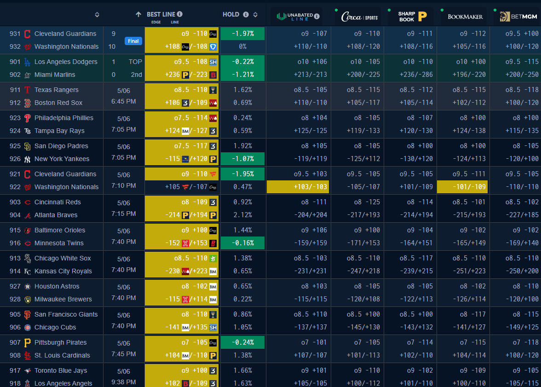
Task: Sort by Best Line using the up arrow
Action: [x=138, y=14]
